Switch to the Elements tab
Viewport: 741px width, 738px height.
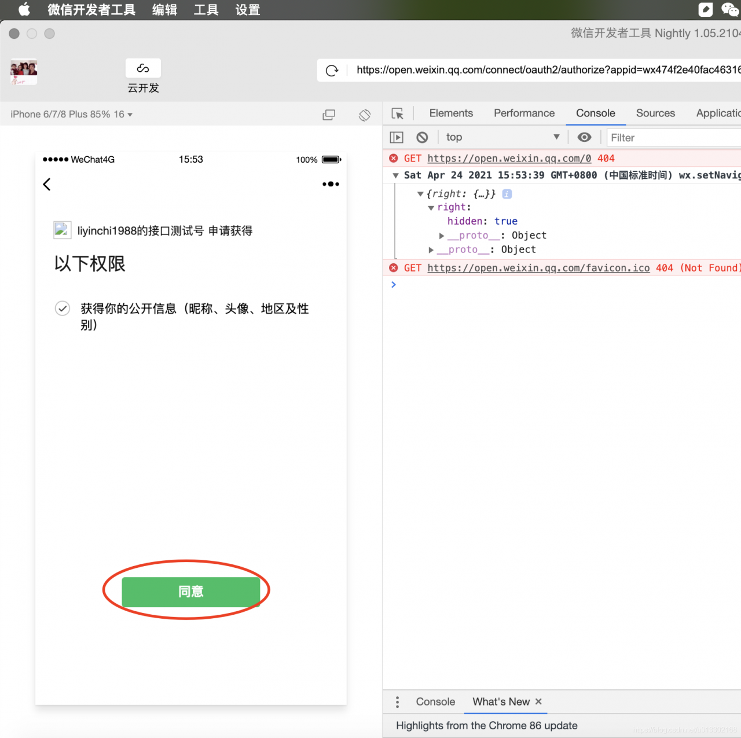(451, 113)
